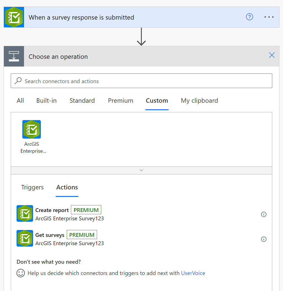Select the Create report action
The height and width of the screenshot is (291, 283).
coord(52,210)
